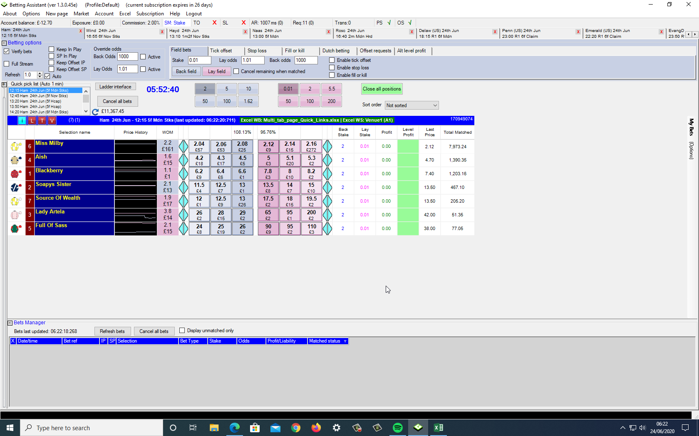Image resolution: width=699 pixels, height=436 pixels.
Task: Open the Options menu
Action: [31, 14]
